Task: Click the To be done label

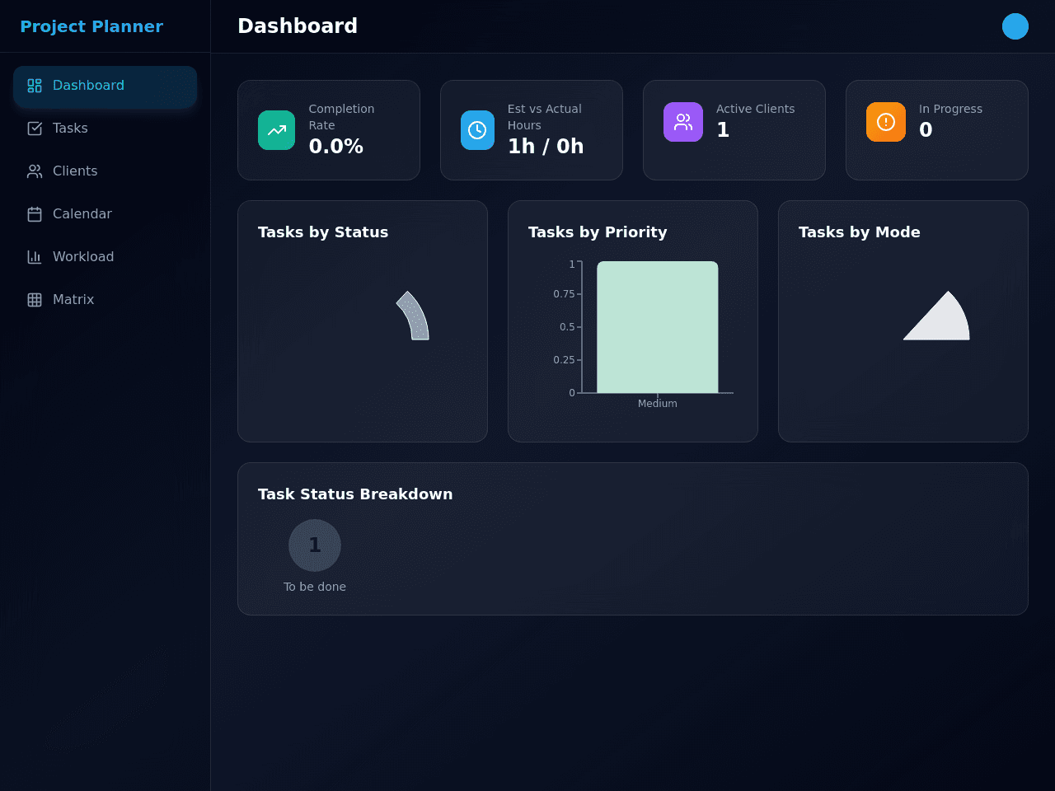Action: coord(315,587)
